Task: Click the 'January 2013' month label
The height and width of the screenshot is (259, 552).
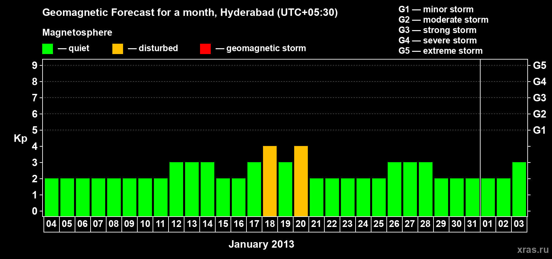Action: click(x=261, y=244)
